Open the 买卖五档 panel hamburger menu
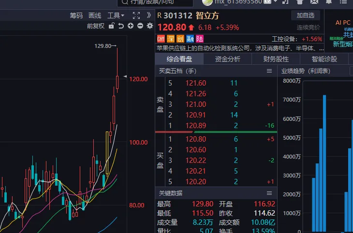The image size is (353, 233). [x=269, y=71]
